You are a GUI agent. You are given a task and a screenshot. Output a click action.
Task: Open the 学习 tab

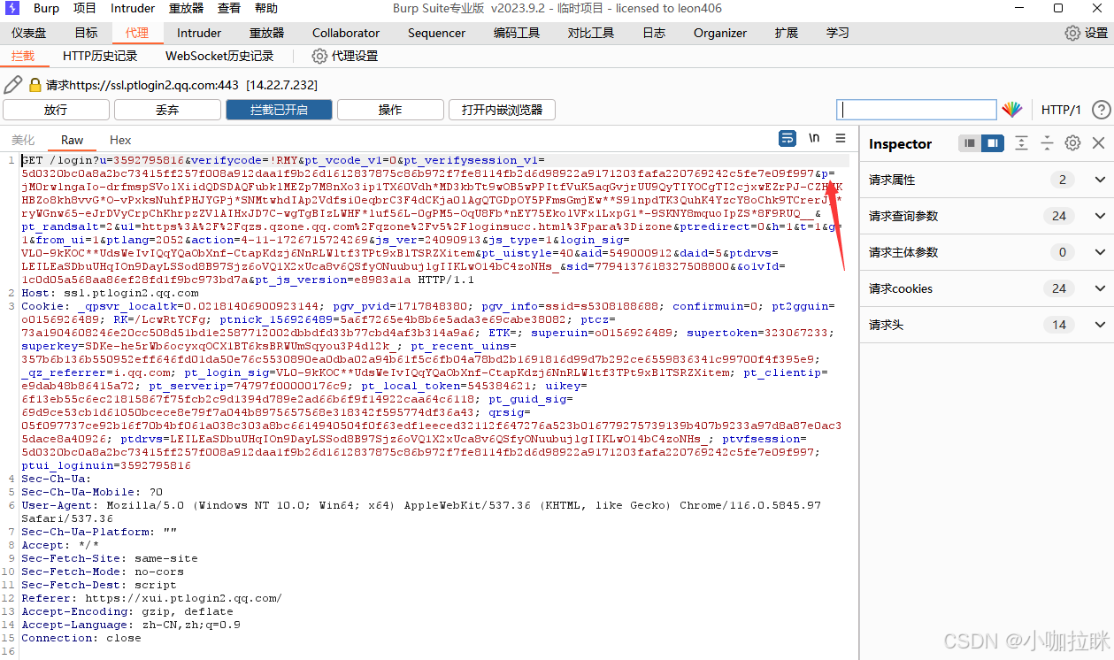click(837, 33)
